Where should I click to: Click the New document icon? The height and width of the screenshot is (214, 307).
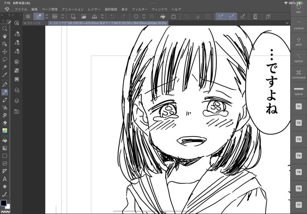73,16
